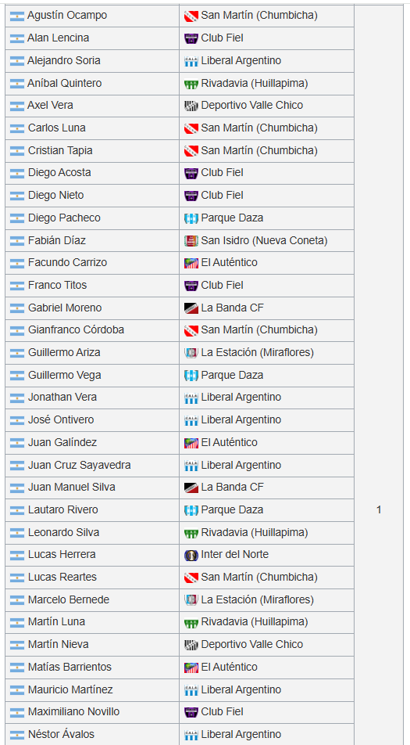The height and width of the screenshot is (745, 410).
Task: Open the San Isidro (Nueva Coneta) link
Action: [x=264, y=241]
